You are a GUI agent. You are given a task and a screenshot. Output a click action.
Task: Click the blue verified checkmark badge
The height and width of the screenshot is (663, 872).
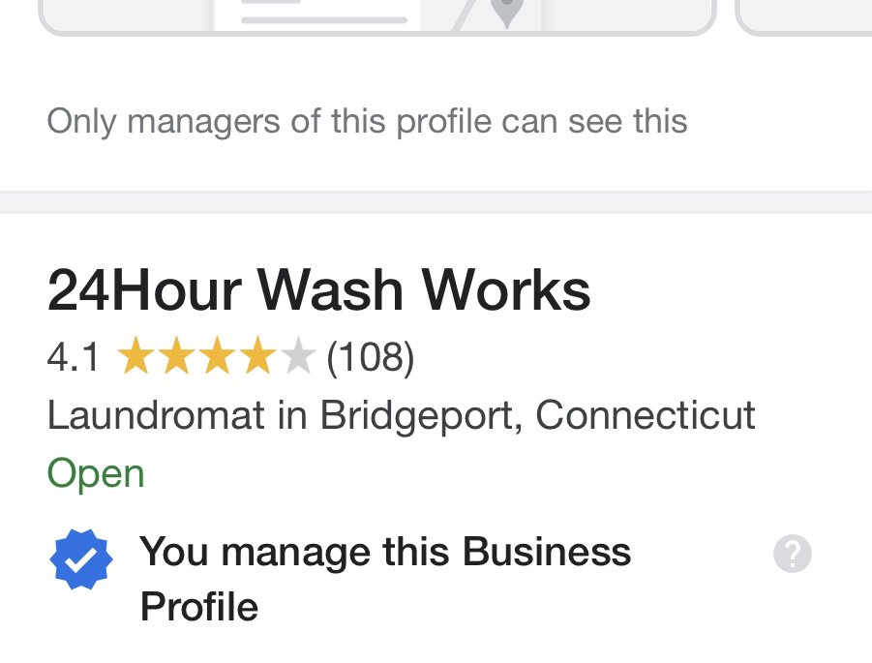coord(81,559)
